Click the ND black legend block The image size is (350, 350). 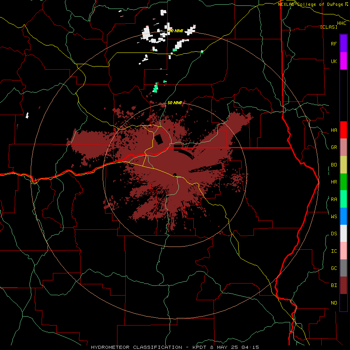coord(343,303)
